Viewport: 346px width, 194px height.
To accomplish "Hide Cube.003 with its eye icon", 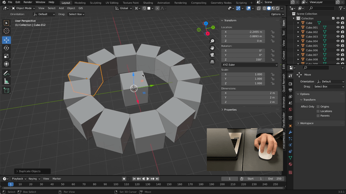I will point(338,37).
